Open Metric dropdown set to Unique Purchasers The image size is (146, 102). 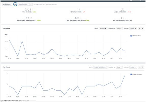click(x=100, y=67)
